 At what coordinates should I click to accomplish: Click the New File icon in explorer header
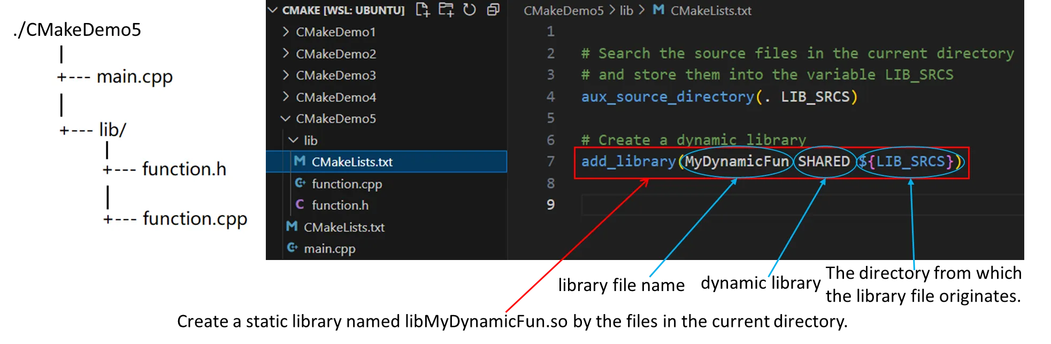click(423, 10)
